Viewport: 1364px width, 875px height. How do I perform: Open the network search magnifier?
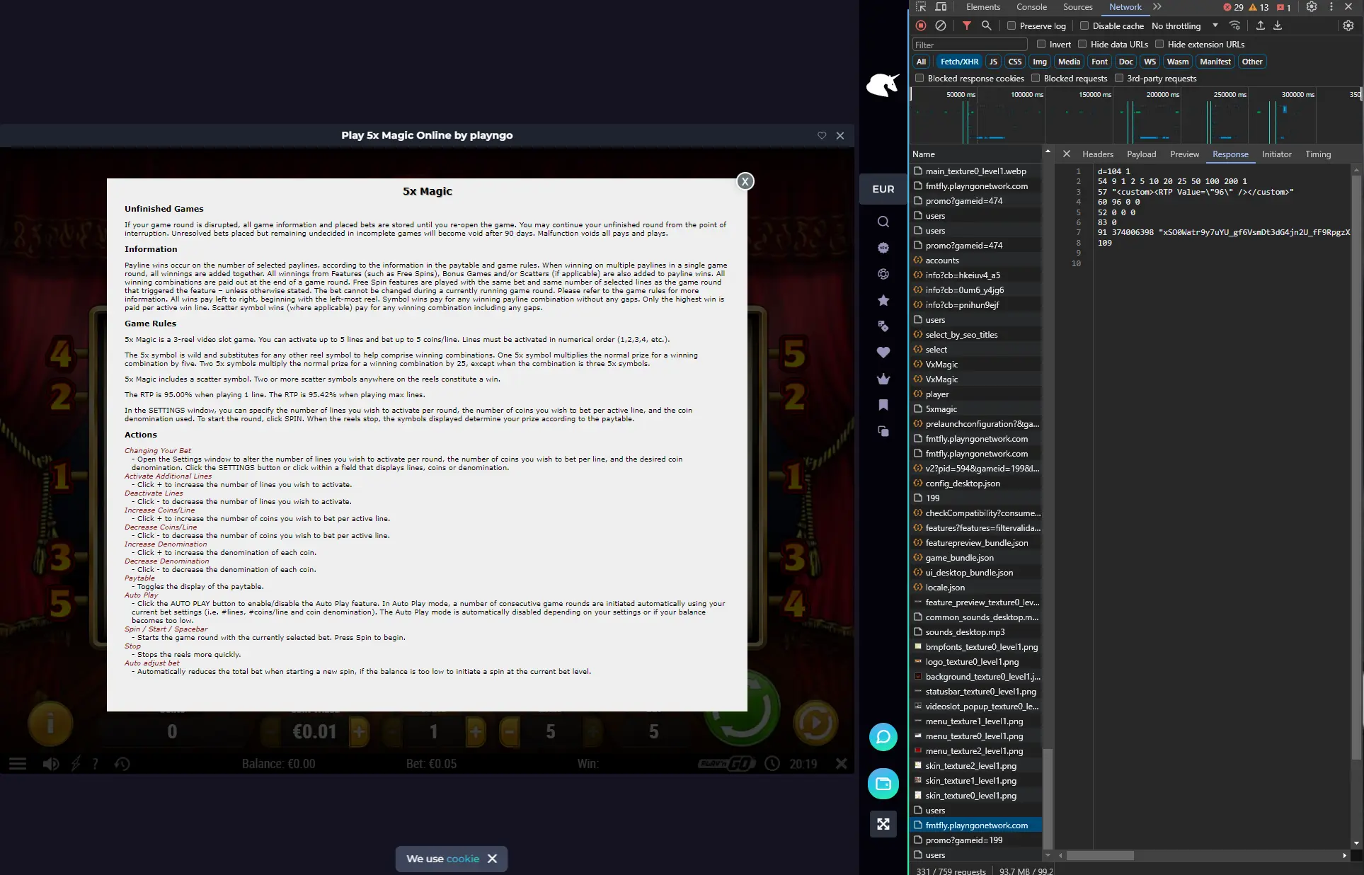986,25
